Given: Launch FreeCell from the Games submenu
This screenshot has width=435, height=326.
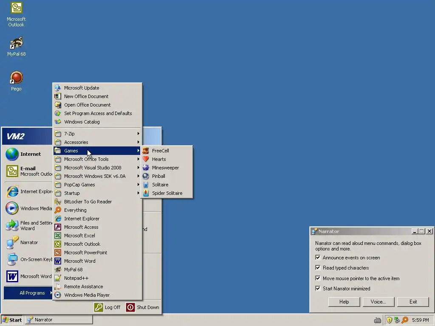Looking at the screenshot, I should pos(167,151).
